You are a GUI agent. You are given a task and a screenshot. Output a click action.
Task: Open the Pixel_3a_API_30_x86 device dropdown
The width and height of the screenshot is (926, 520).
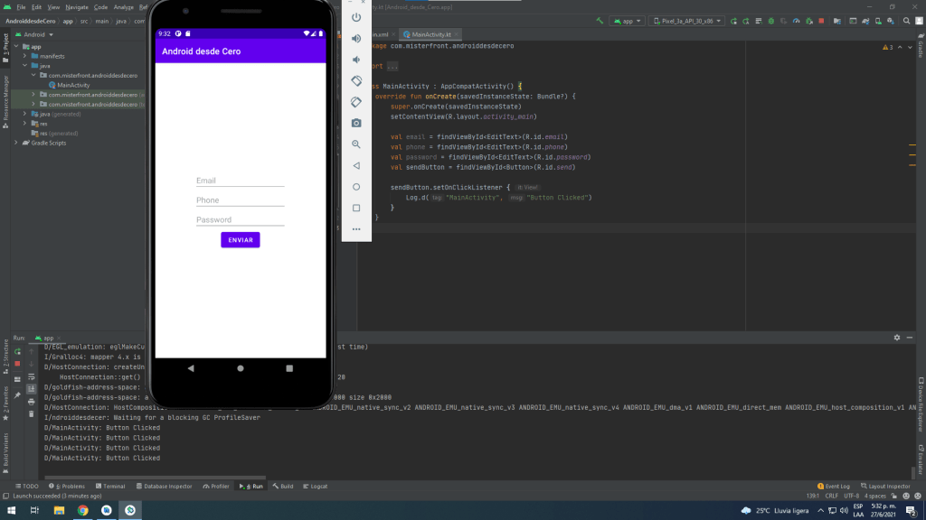pyautogui.click(x=687, y=21)
